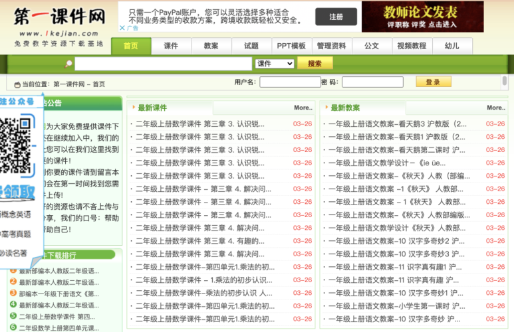Viewport: 514px width, 332px height.
Task: Select the 首页 home tab
Action: [130, 46]
